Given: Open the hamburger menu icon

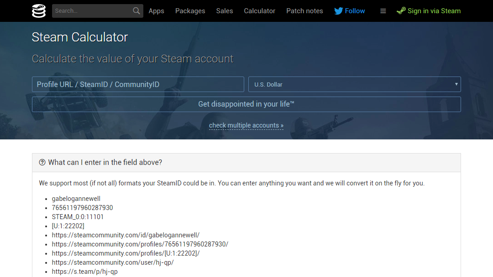Looking at the screenshot, I should 383,11.
